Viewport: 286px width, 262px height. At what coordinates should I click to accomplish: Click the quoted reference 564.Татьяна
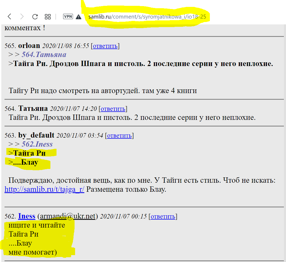44,55
